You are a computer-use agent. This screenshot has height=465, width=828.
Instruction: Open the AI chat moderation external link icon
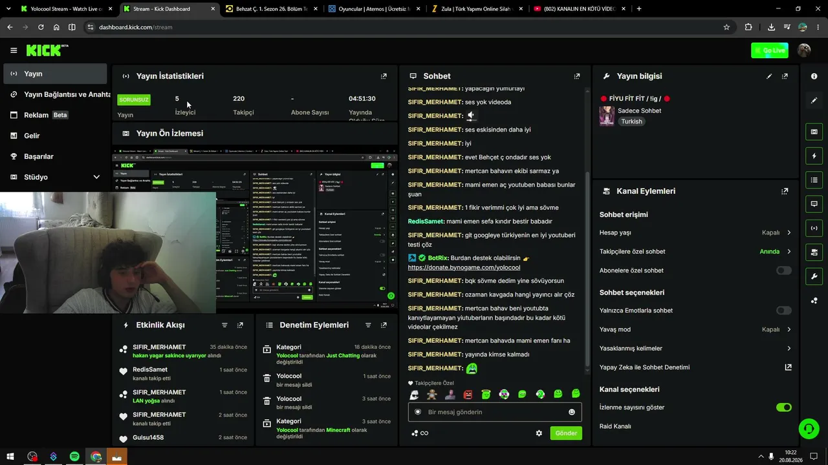788,367
